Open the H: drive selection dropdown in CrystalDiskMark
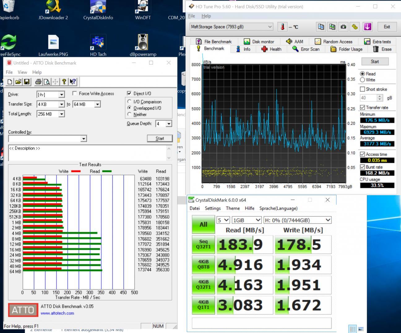Viewport: 401px width, 333px height. click(298, 220)
